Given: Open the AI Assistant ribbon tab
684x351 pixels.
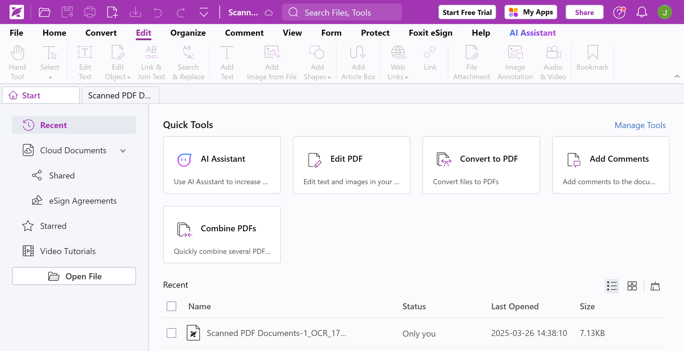Looking at the screenshot, I should (533, 33).
